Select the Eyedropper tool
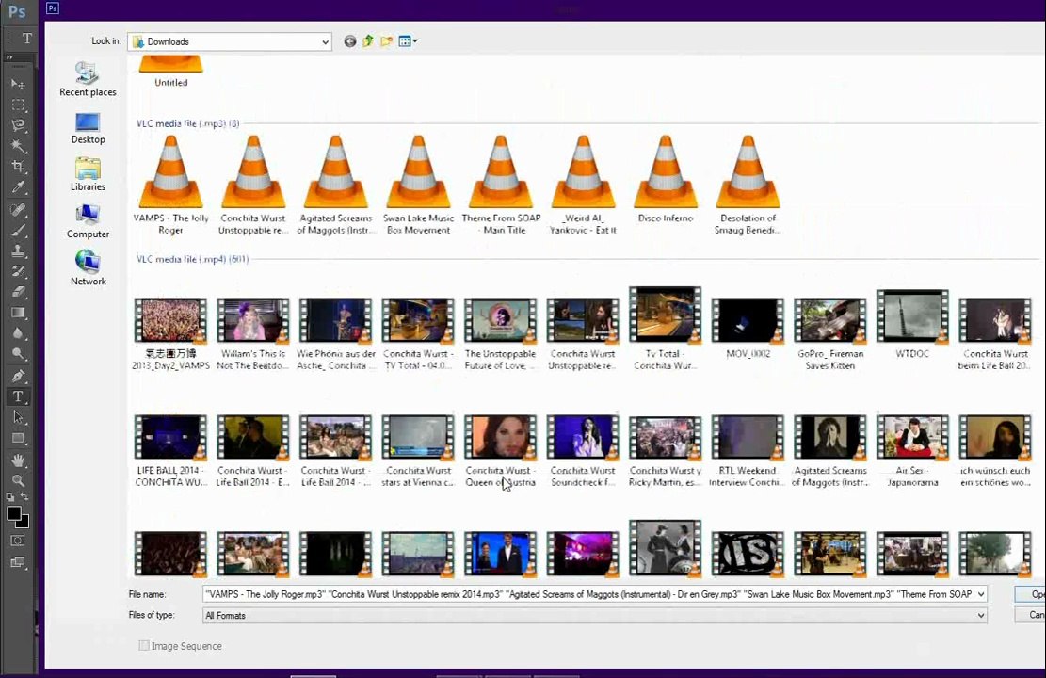This screenshot has height=678, width=1046. [18, 186]
